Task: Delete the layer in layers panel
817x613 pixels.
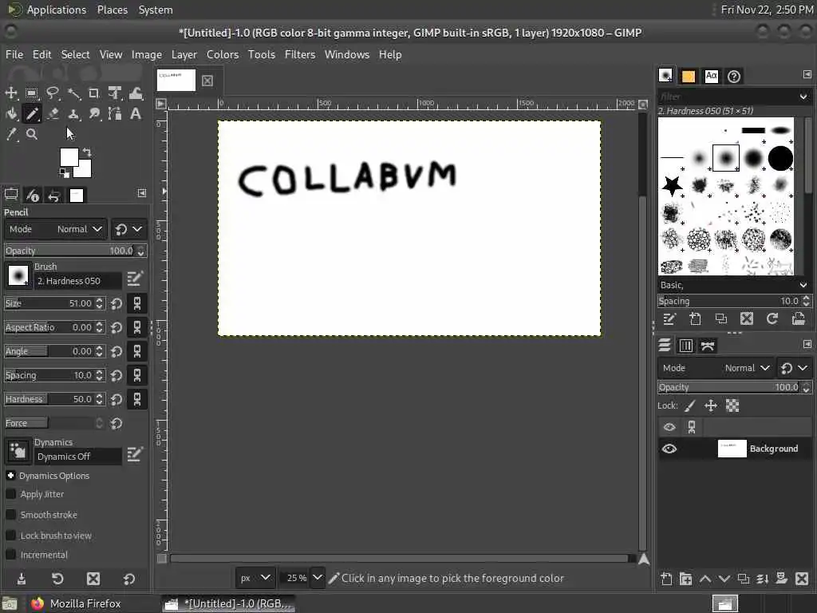Action: pyautogui.click(x=802, y=579)
